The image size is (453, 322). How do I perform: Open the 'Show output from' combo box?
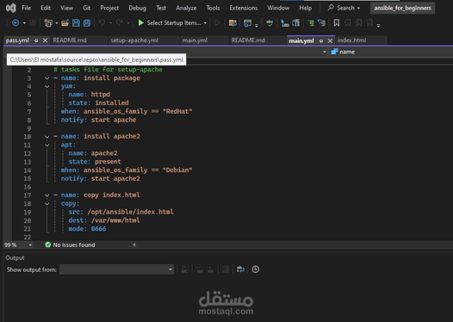117,269
